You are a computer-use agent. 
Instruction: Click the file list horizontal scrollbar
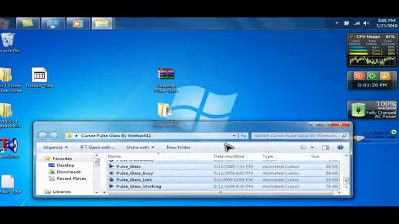click(x=220, y=192)
